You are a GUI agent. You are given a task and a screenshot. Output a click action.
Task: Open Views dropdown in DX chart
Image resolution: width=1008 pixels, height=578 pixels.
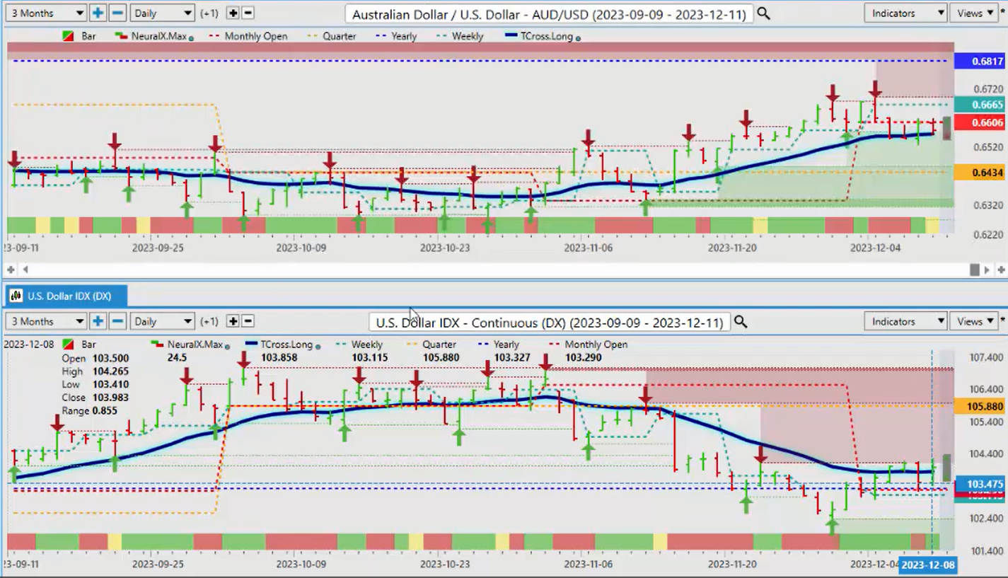pyautogui.click(x=975, y=321)
